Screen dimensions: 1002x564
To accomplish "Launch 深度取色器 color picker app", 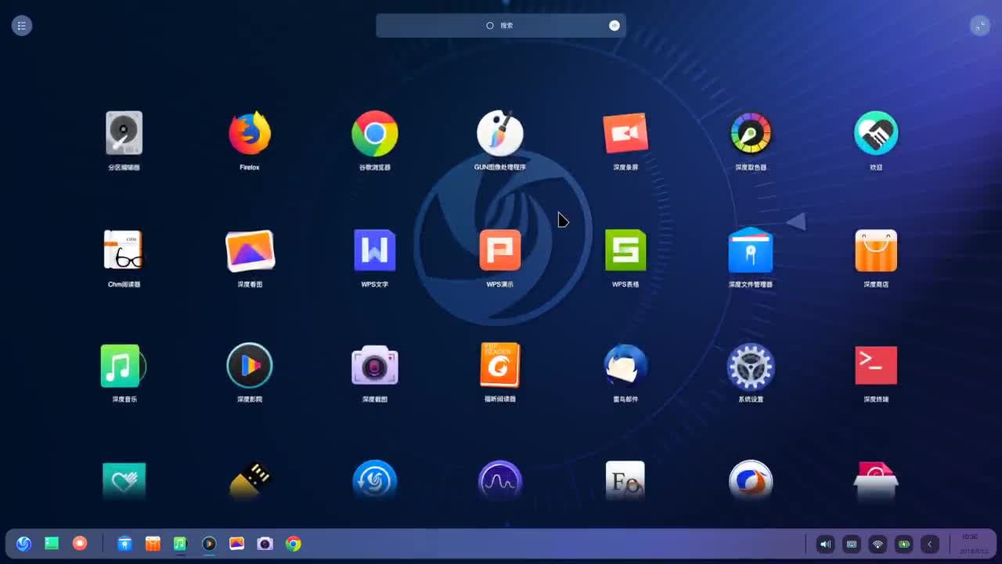I will point(750,133).
